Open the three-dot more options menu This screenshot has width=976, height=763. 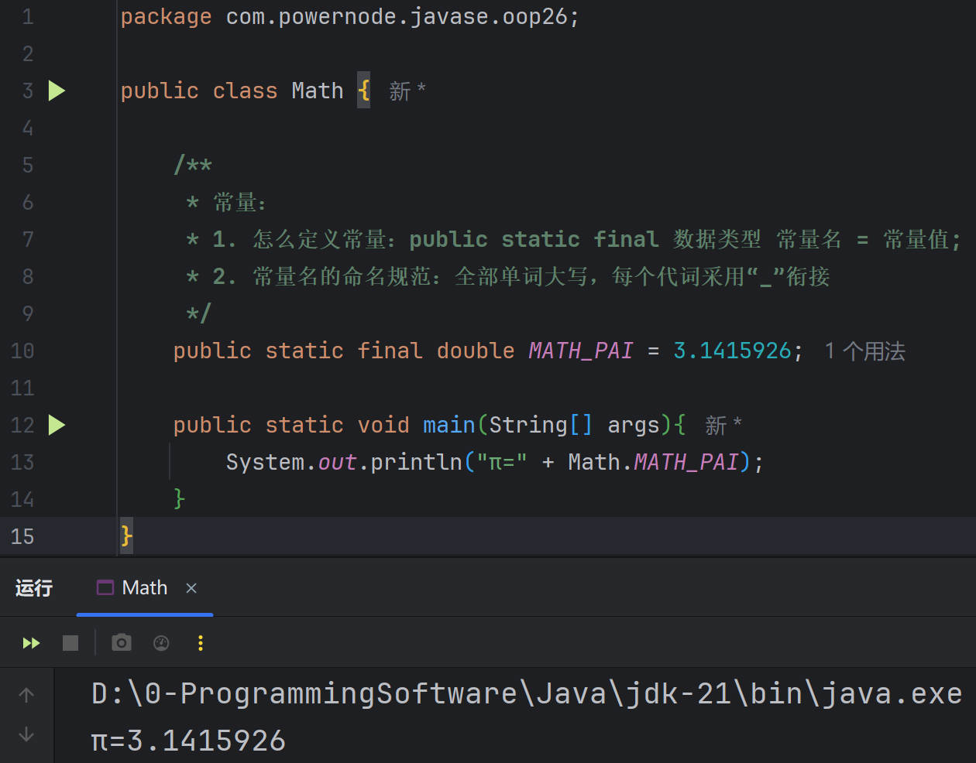click(201, 643)
